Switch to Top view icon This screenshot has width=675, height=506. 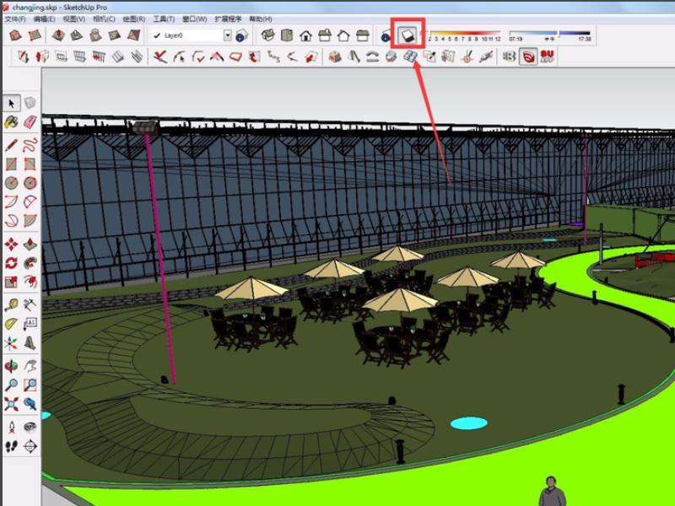pos(287,35)
